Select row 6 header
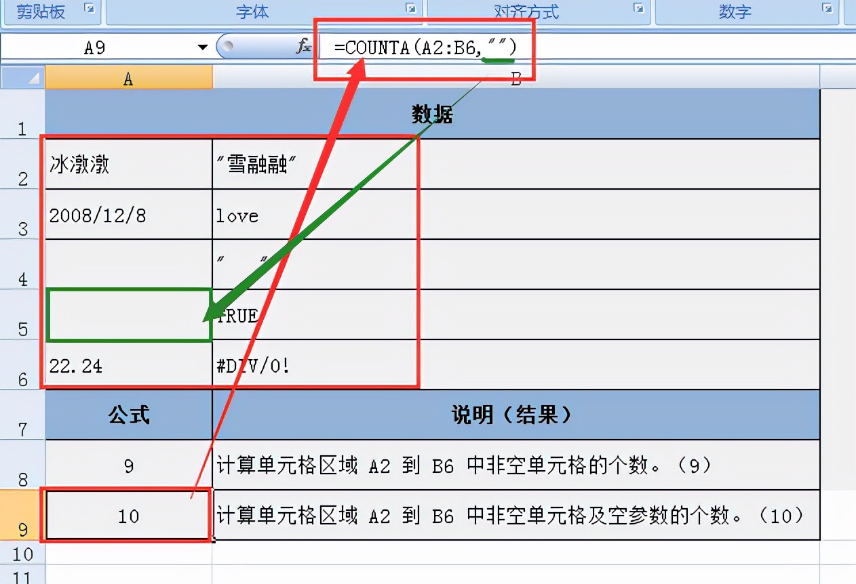Viewport: 856px width, 584px height. 22,364
